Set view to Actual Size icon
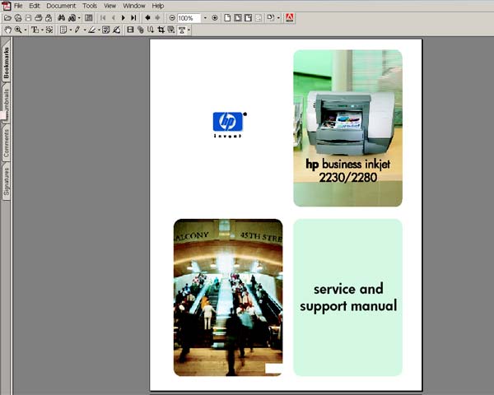 227,18
